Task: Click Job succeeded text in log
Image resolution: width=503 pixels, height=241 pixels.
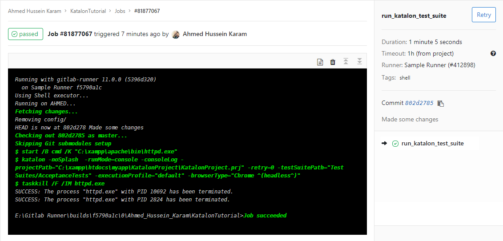Action: (265, 216)
